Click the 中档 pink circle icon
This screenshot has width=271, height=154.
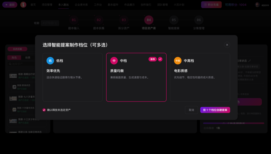(114, 61)
